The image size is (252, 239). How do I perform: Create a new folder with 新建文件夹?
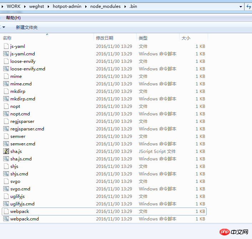click(27, 28)
